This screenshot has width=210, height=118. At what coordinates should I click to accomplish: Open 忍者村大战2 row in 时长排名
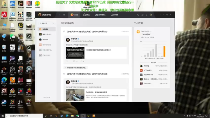pyautogui.click(x=154, y=83)
